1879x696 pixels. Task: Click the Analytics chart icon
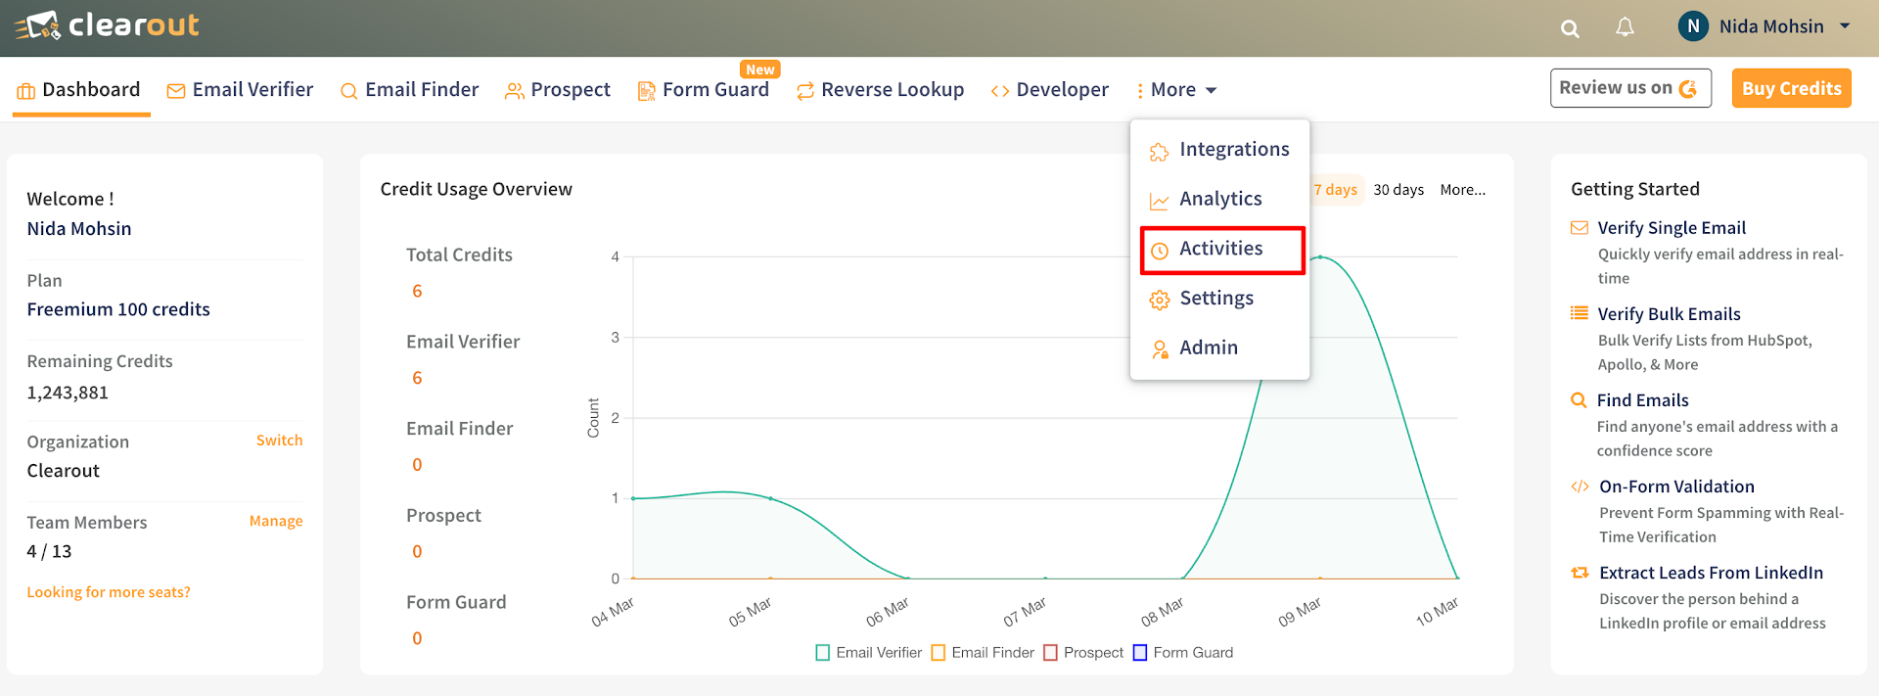point(1160,202)
